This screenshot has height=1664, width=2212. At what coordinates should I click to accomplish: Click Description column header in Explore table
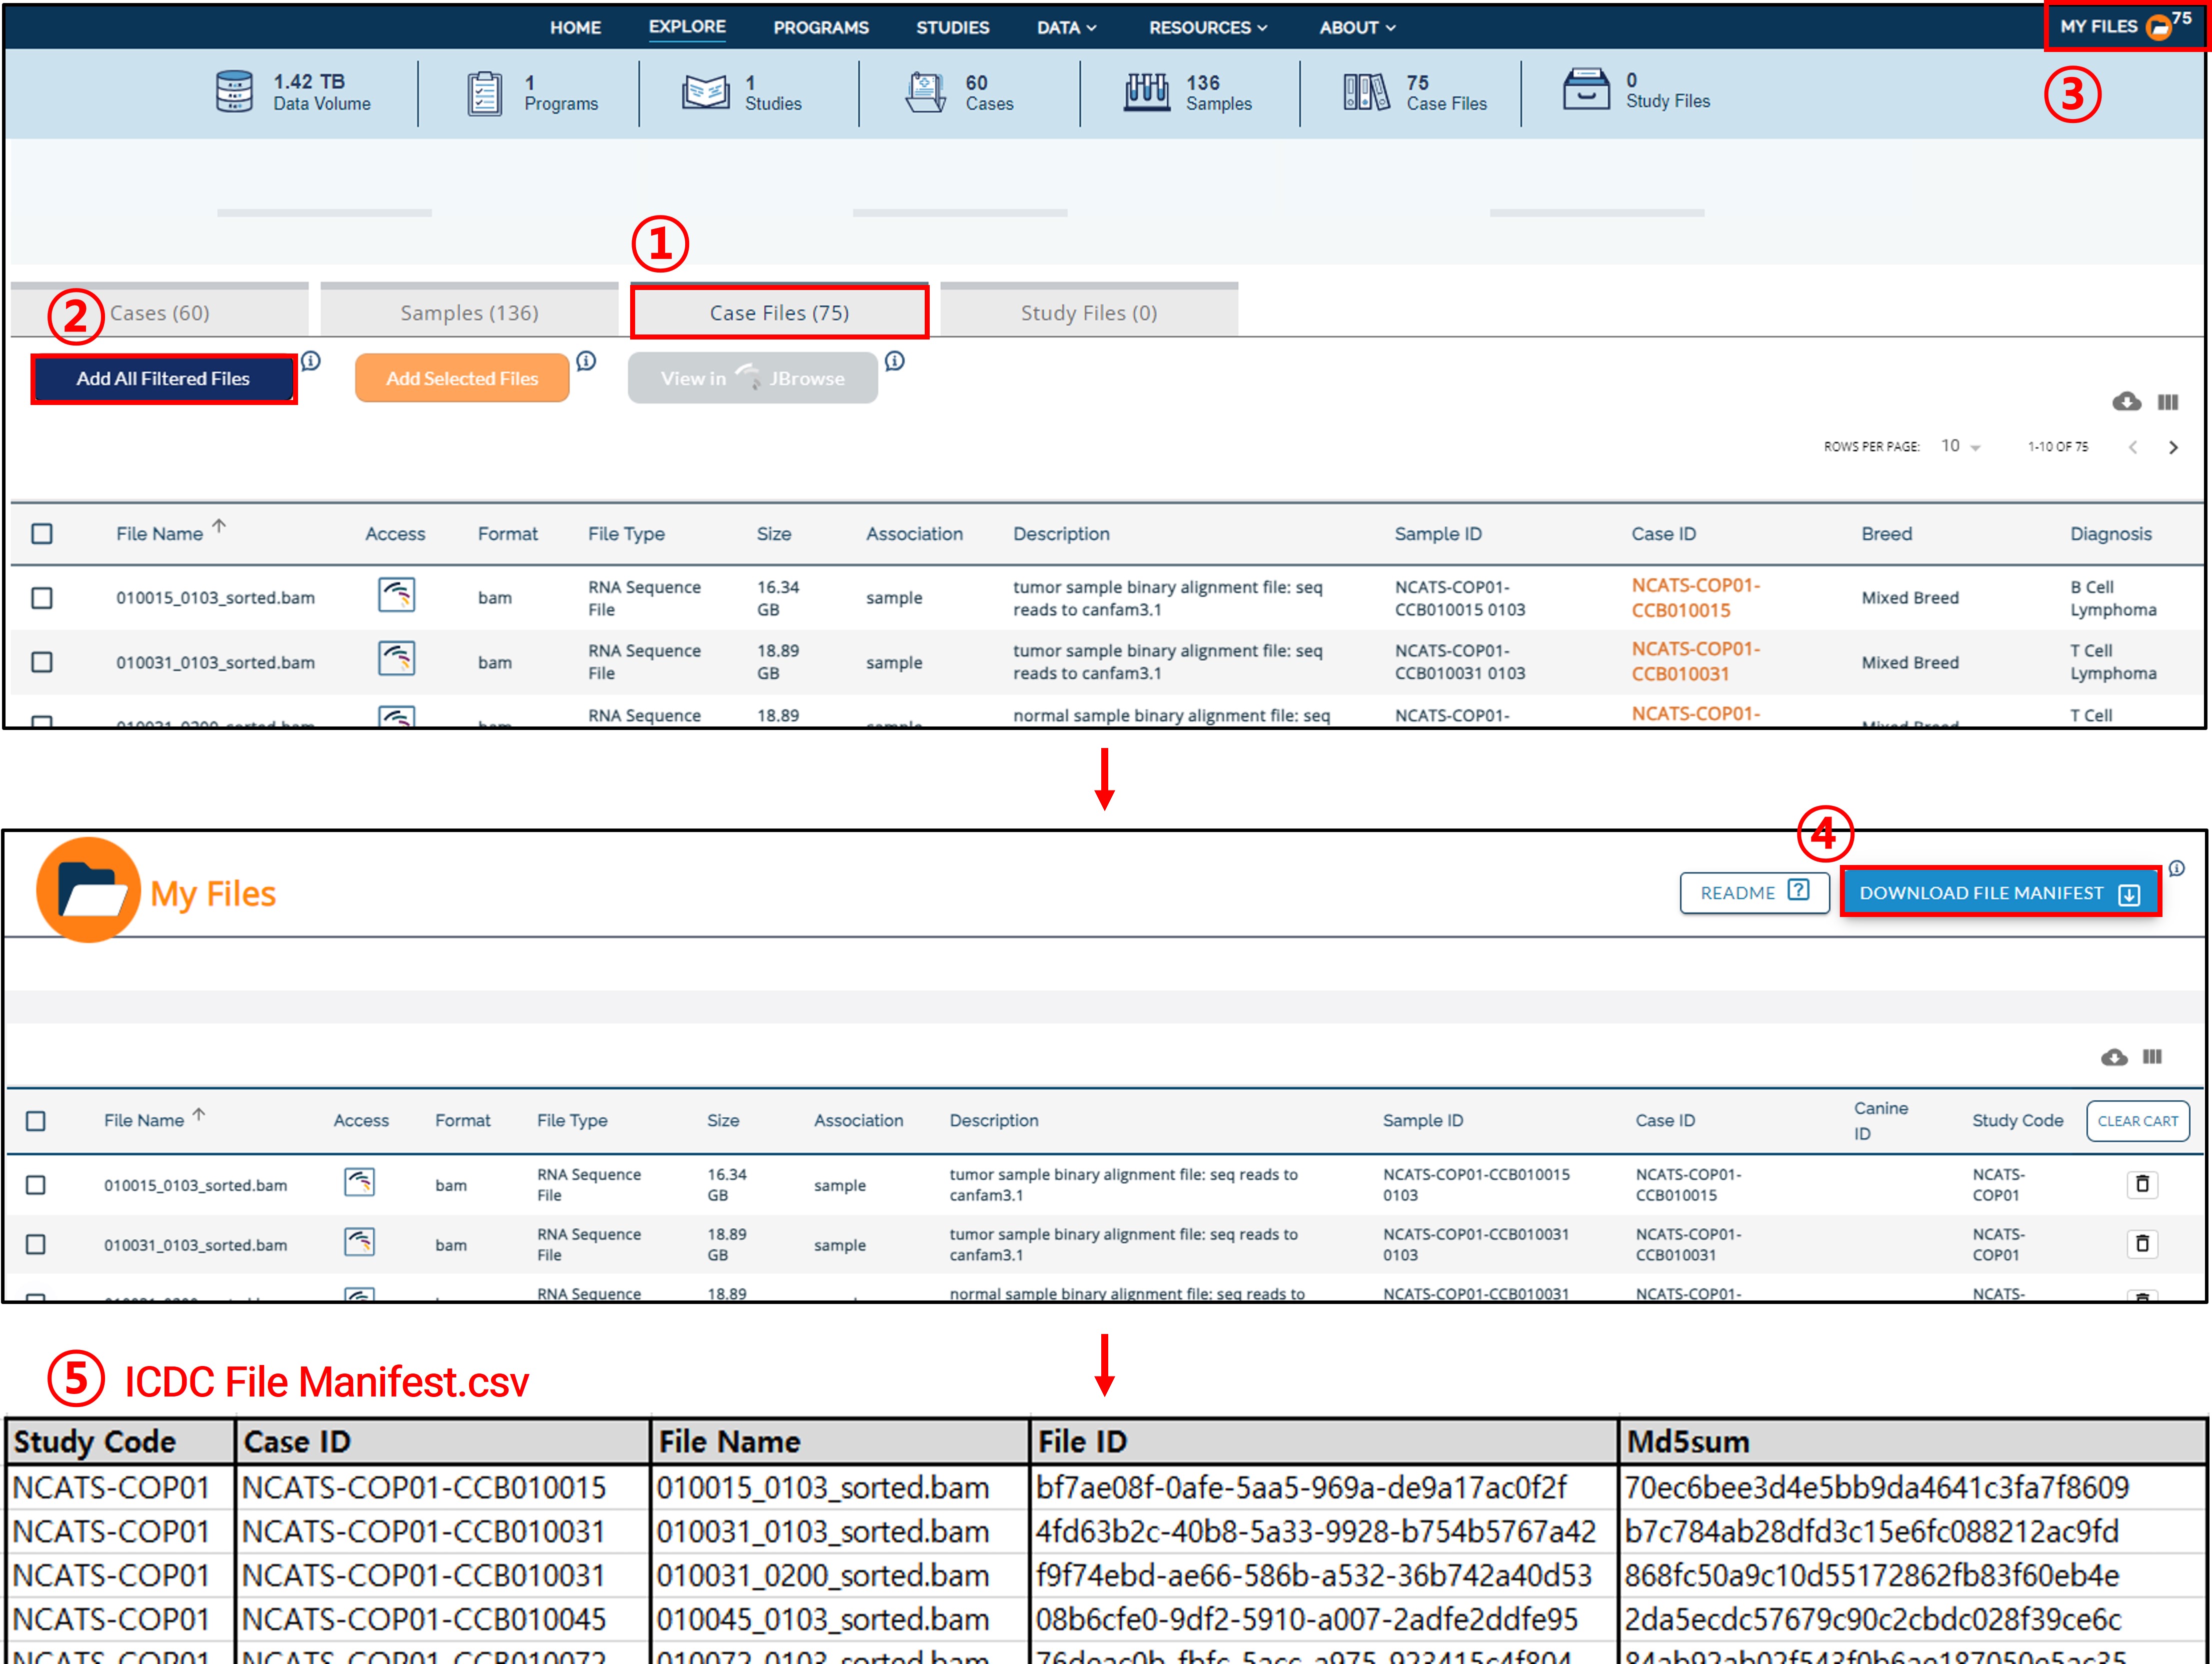coord(1061,533)
